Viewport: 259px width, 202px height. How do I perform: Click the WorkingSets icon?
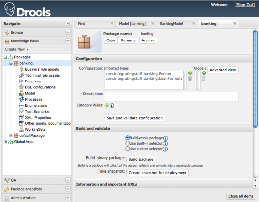22,129
